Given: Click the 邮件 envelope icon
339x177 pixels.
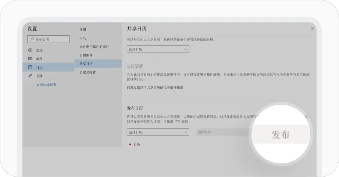Looking at the screenshot, I should tap(30, 59).
